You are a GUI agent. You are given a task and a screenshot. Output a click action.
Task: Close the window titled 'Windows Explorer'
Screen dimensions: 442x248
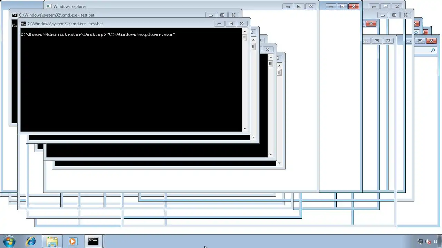pos(310,7)
